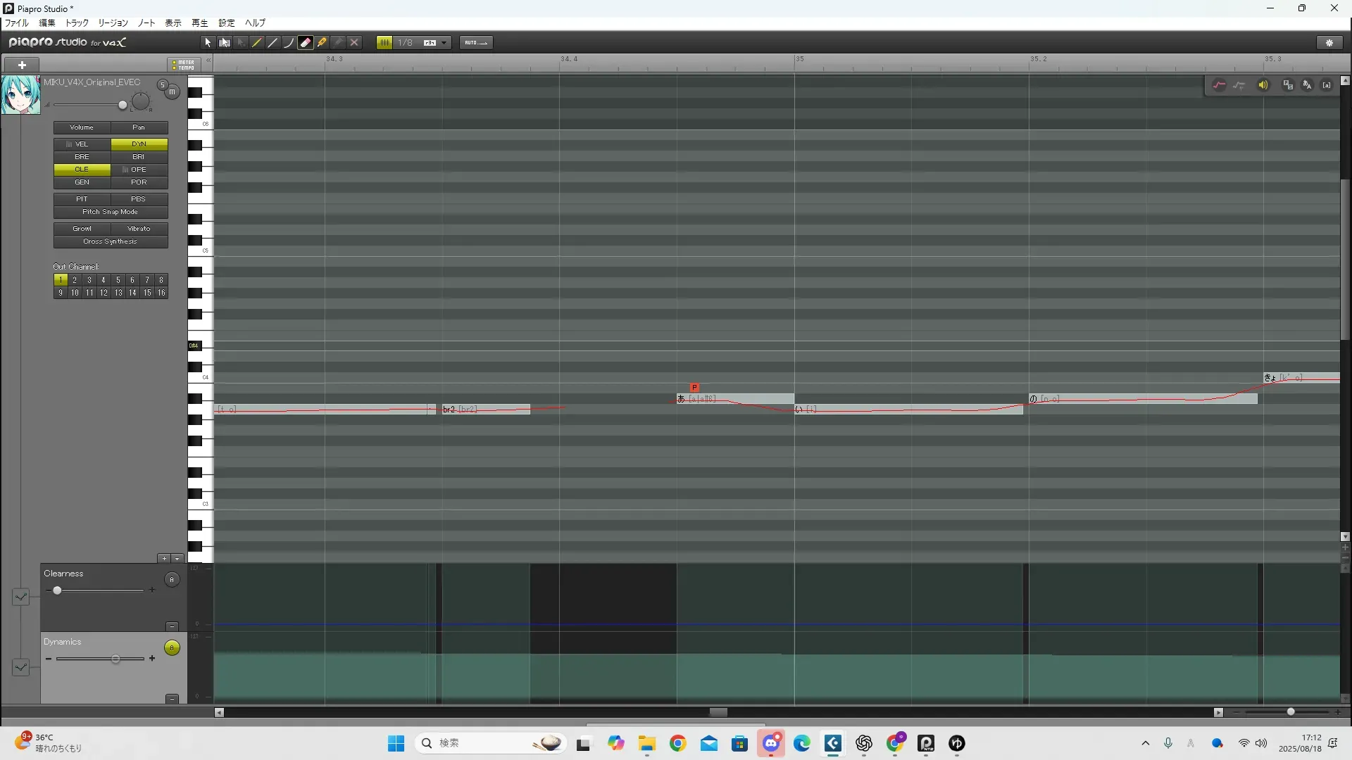
Task: Click the Cross Synthesis button
Action: [111, 241]
